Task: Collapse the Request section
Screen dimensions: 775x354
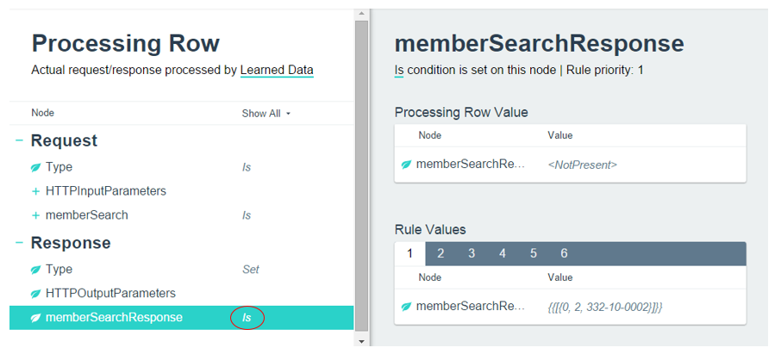Action: [x=19, y=140]
